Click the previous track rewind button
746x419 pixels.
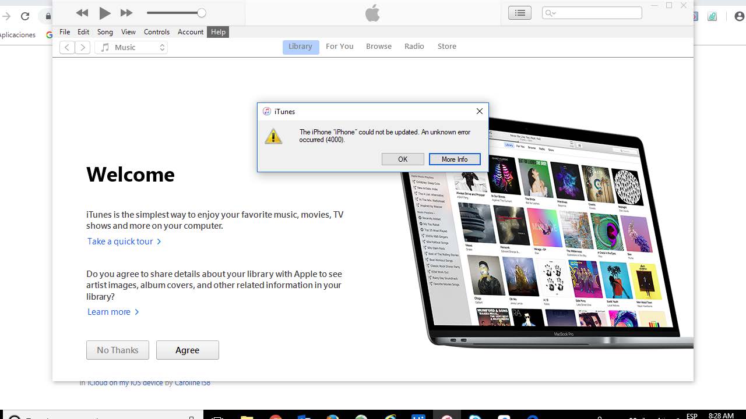point(82,13)
